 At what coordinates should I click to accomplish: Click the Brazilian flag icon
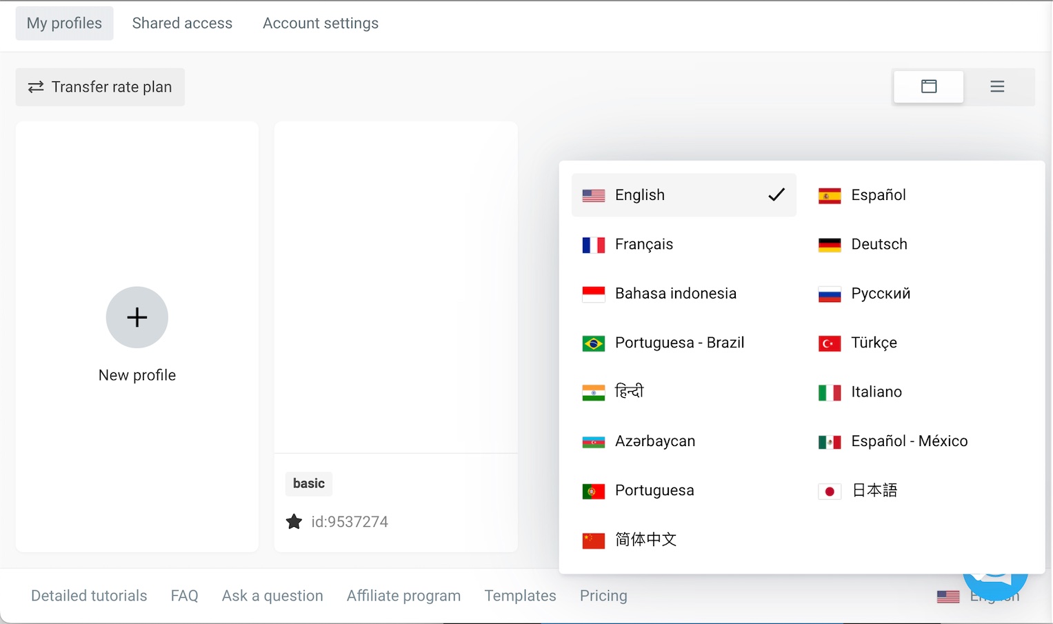pyautogui.click(x=593, y=343)
